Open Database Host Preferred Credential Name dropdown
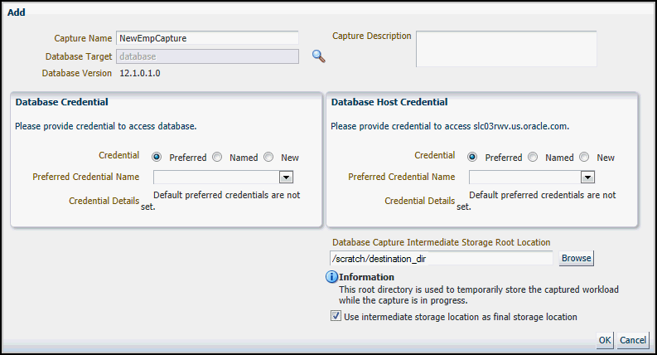The height and width of the screenshot is (355, 657). tap(587, 177)
